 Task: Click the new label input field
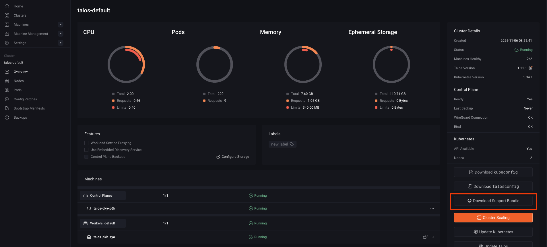pyautogui.click(x=282, y=144)
